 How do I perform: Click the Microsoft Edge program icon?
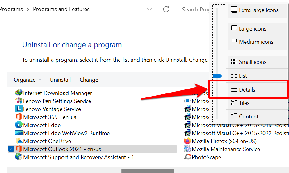pyautogui.click(x=19, y=125)
